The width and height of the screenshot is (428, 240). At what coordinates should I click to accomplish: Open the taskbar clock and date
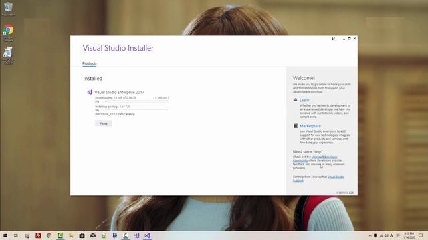(x=409, y=235)
